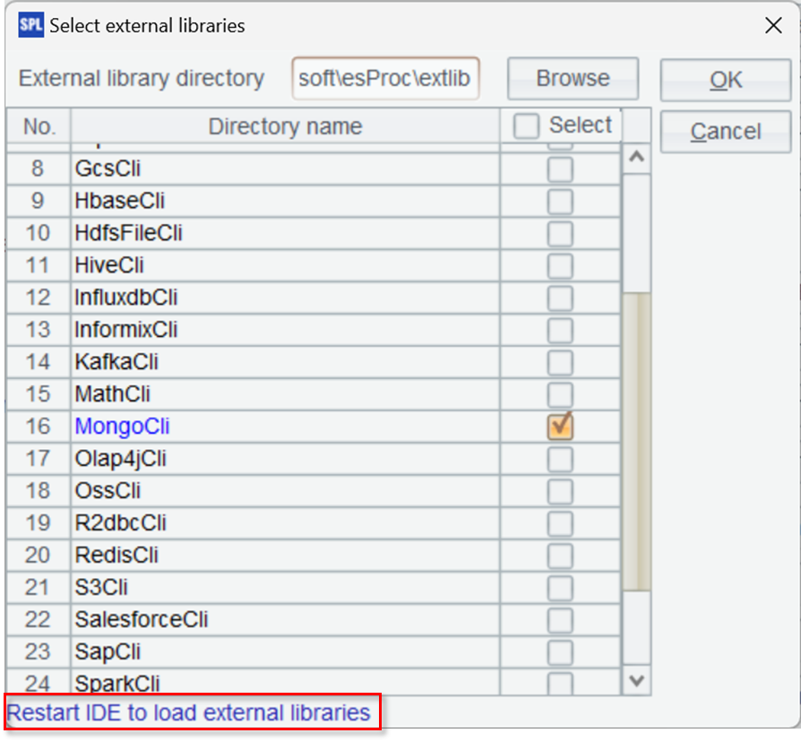
Task: Check the RedisCli checkbox
Action: [560, 556]
